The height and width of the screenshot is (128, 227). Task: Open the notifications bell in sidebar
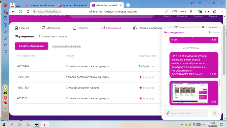point(5,12)
